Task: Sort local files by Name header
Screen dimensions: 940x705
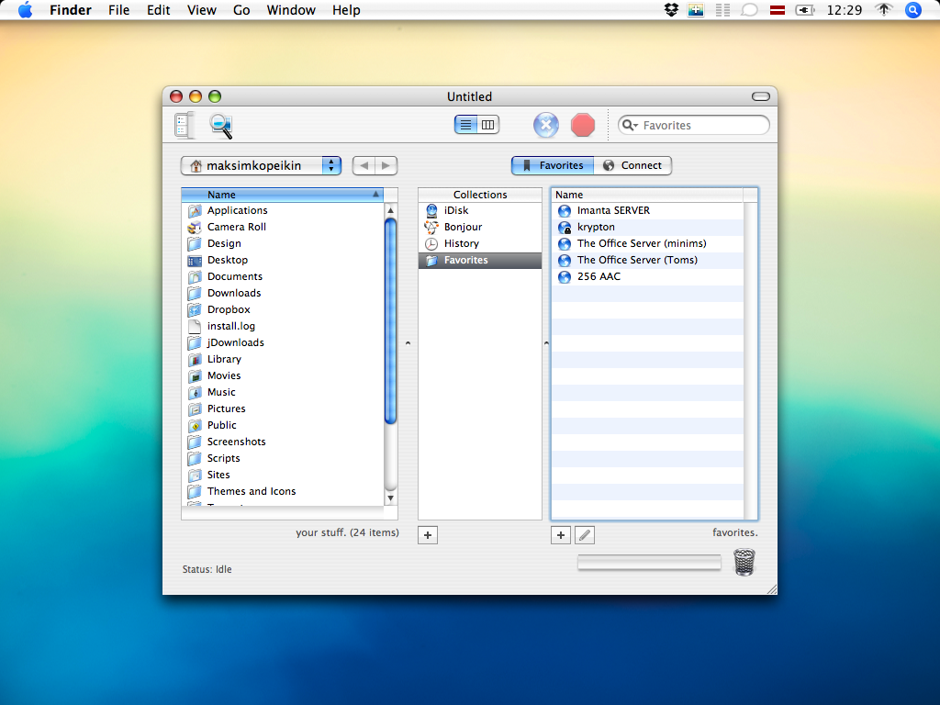Action: click(x=282, y=195)
